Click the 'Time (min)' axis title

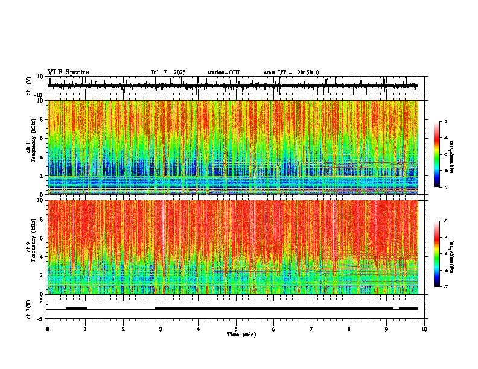tap(241, 335)
